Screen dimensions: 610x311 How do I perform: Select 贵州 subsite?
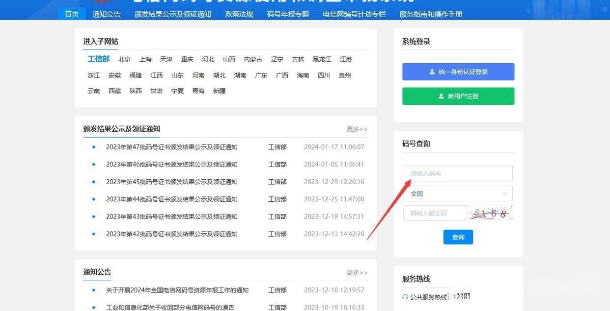tap(345, 75)
